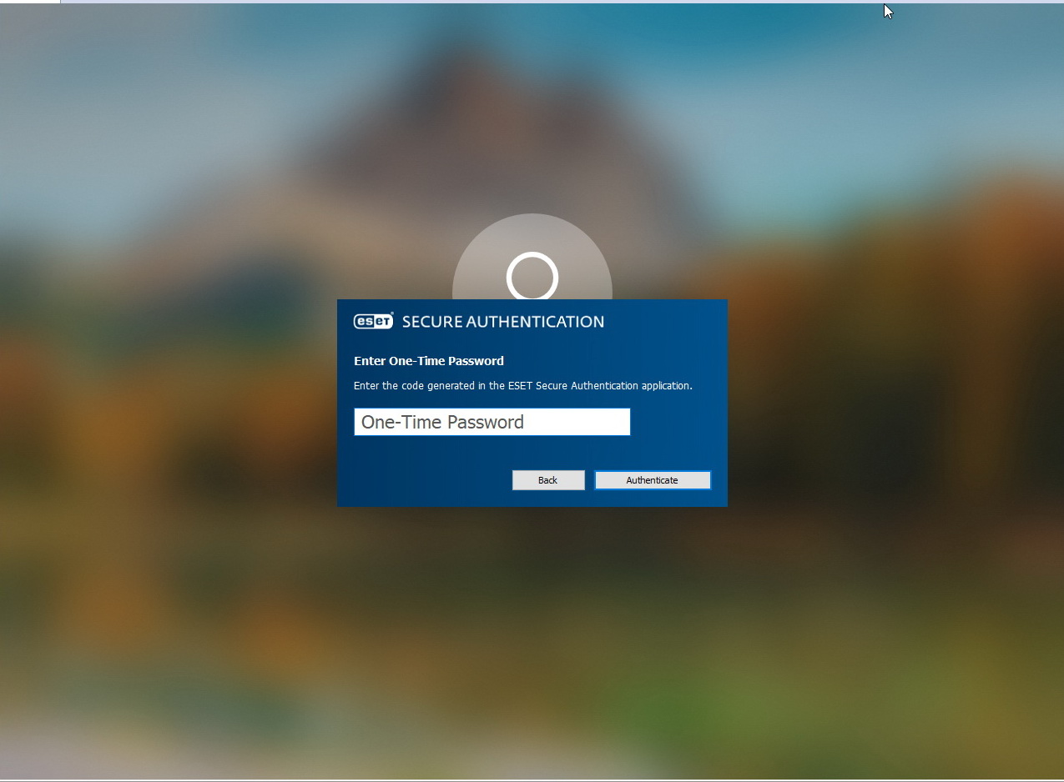This screenshot has height=782, width=1064.
Task: Click the "SECURE AUTHENTICATION" title text
Action: tap(503, 322)
